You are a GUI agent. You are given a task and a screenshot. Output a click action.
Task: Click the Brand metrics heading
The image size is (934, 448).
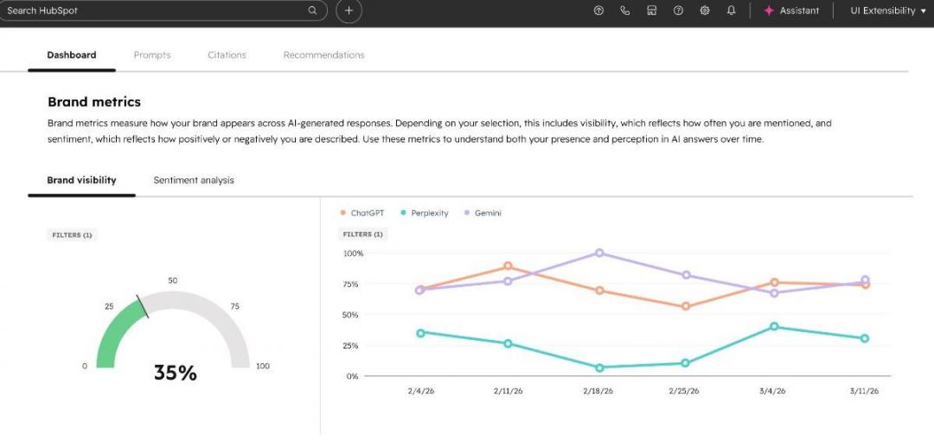click(x=94, y=102)
